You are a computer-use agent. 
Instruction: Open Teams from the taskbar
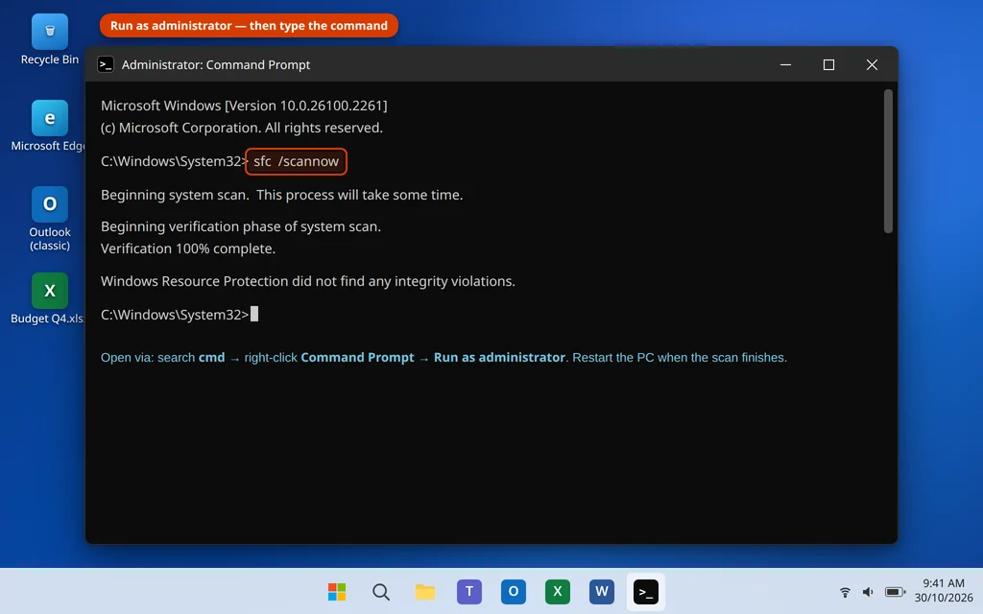pyautogui.click(x=468, y=591)
